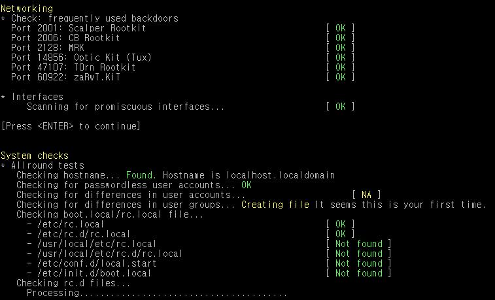The image size is (495, 300).
Task: Click the "Processing" progress dots line
Action: 156,293
